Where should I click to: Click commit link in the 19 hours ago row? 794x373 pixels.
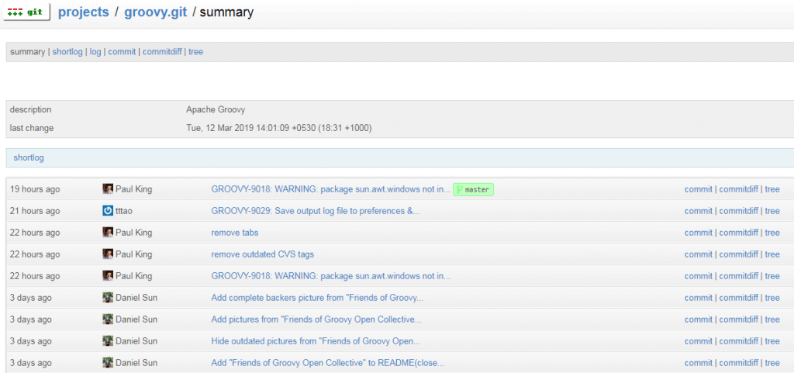699,189
